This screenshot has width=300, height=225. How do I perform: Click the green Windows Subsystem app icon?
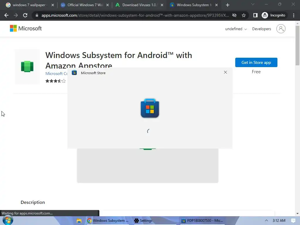pyautogui.click(x=27, y=67)
